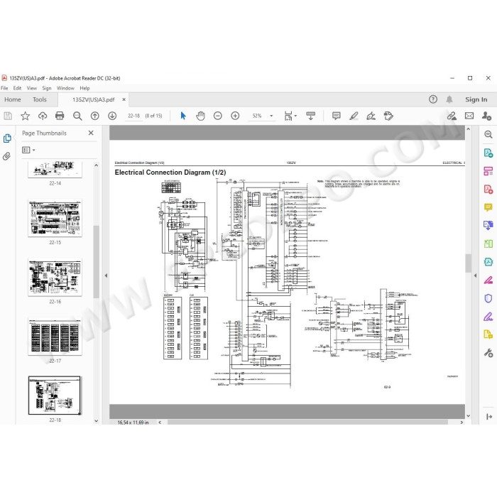Click the Sign In button
497x497 pixels.
476,99
